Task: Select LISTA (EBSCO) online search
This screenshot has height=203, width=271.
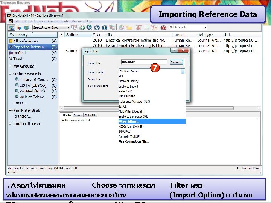Action: click(36, 85)
